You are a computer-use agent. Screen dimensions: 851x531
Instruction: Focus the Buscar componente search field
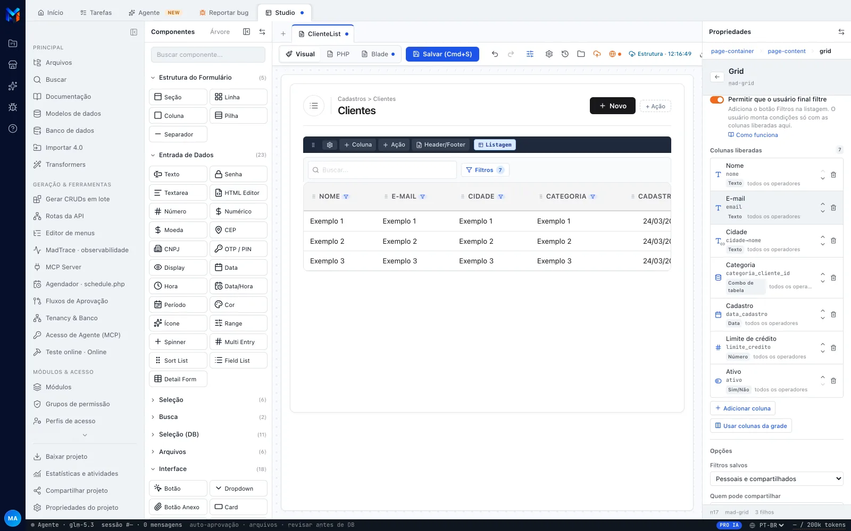[208, 55]
